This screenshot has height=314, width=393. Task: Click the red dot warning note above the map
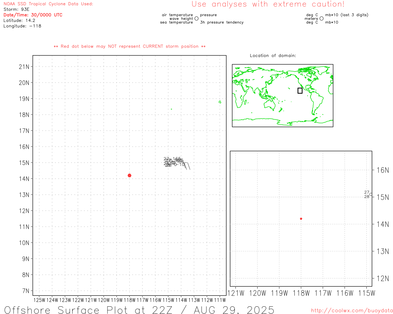tap(130, 46)
